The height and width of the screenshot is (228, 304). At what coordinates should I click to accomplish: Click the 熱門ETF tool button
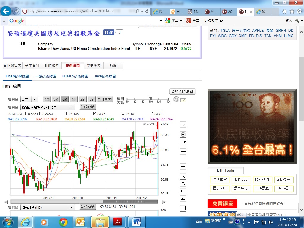[x=241, y=180]
